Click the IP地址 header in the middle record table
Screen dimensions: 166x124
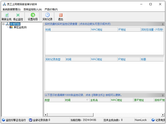[129, 59]
